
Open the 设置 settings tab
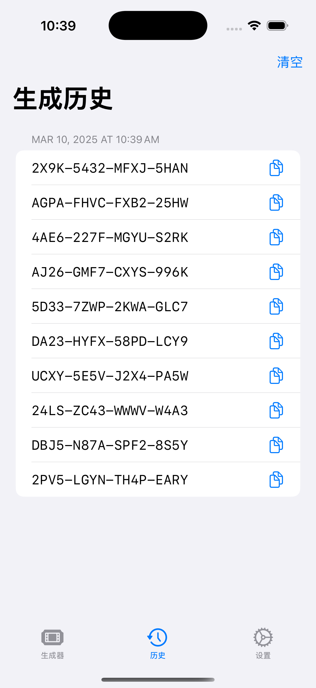pos(263,644)
